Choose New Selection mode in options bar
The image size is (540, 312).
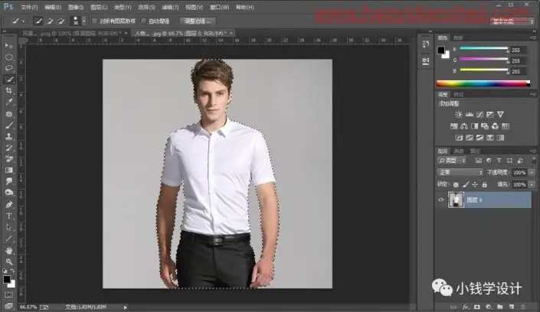click(38, 21)
